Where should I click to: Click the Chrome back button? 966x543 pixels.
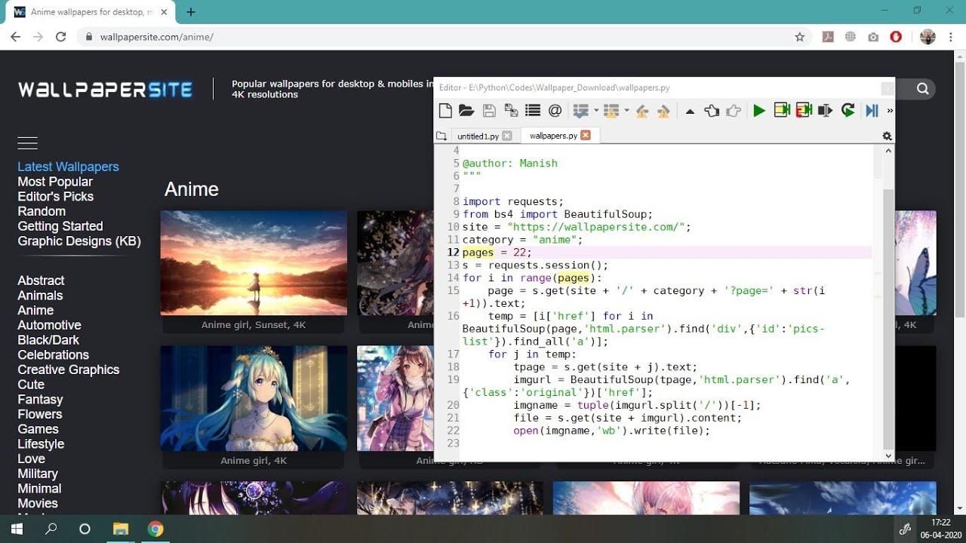coord(15,37)
